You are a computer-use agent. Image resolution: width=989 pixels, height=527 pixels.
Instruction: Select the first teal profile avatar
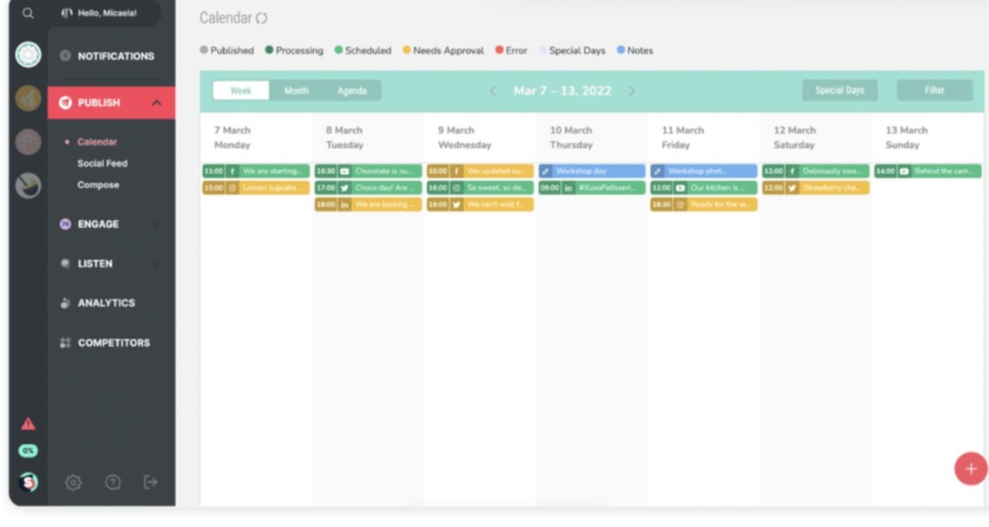click(x=29, y=55)
